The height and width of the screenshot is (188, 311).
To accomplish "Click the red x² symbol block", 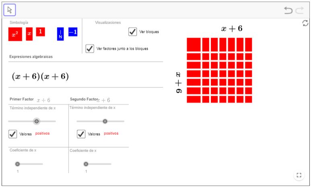I will [15, 34].
